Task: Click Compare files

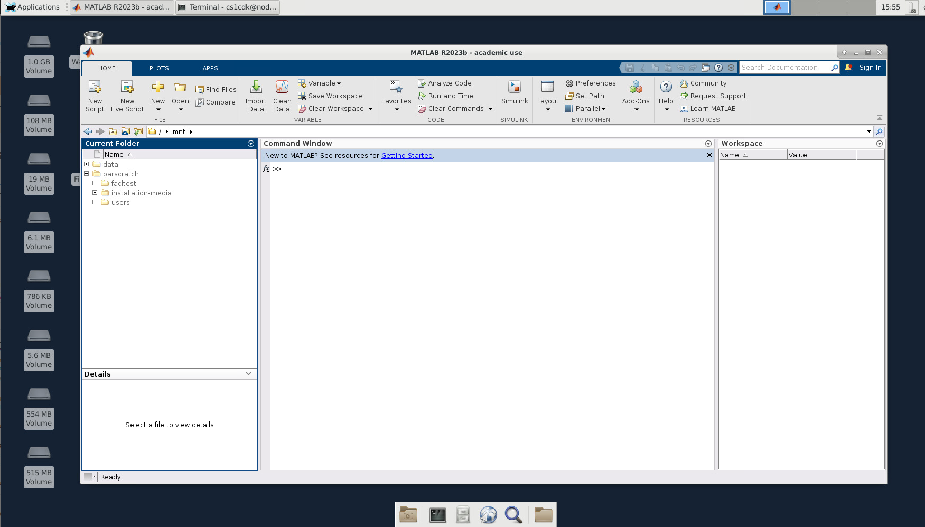Action: click(216, 102)
